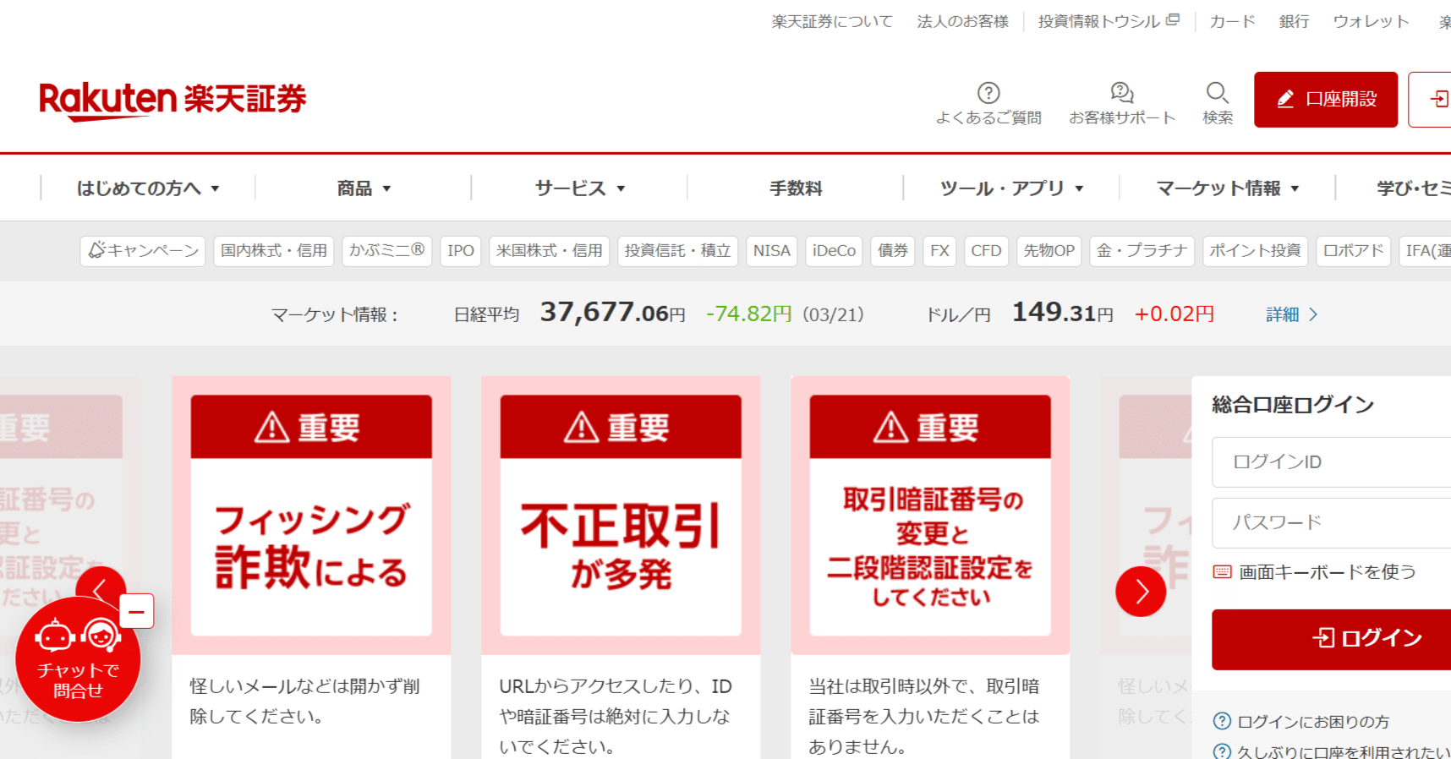This screenshot has height=759, width=1451.
Task: Select 先物OP tag
Action: [x=1049, y=251]
